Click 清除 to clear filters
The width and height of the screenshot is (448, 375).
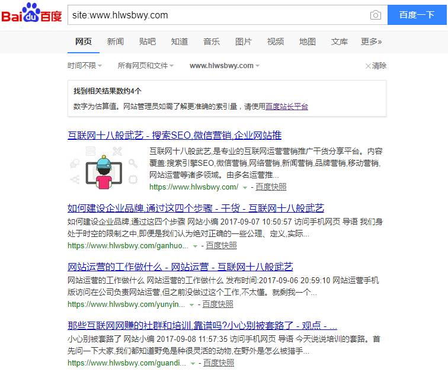coord(376,66)
